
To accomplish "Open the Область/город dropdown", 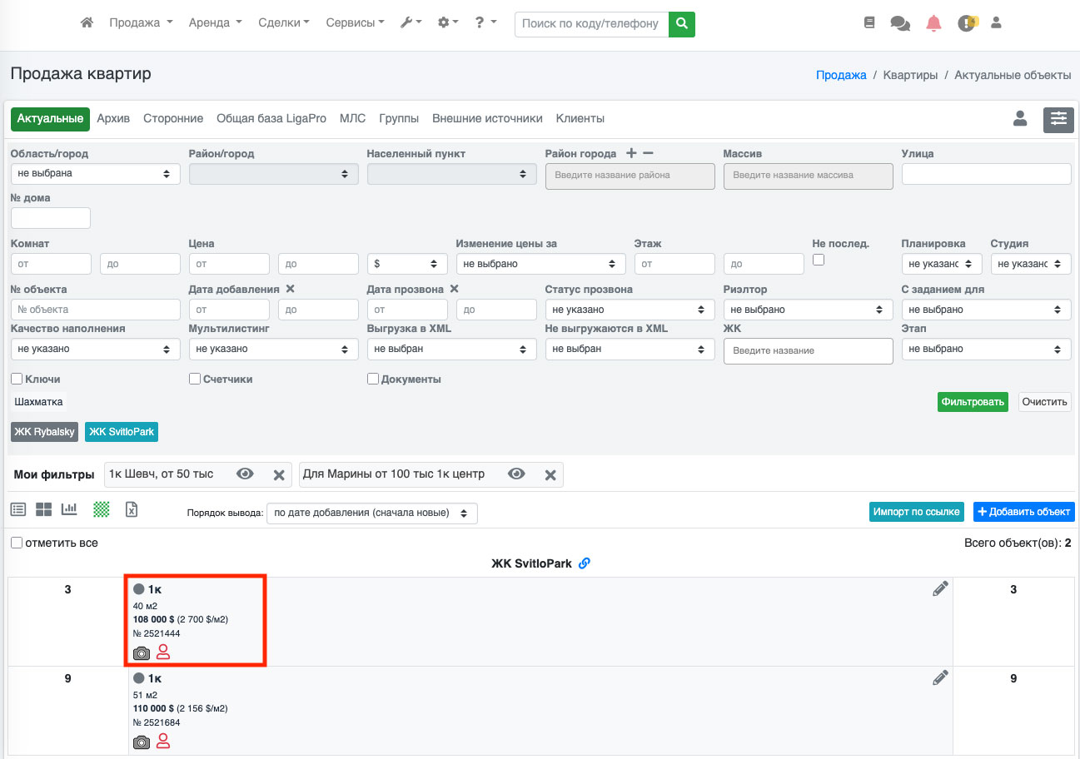I will [95, 174].
